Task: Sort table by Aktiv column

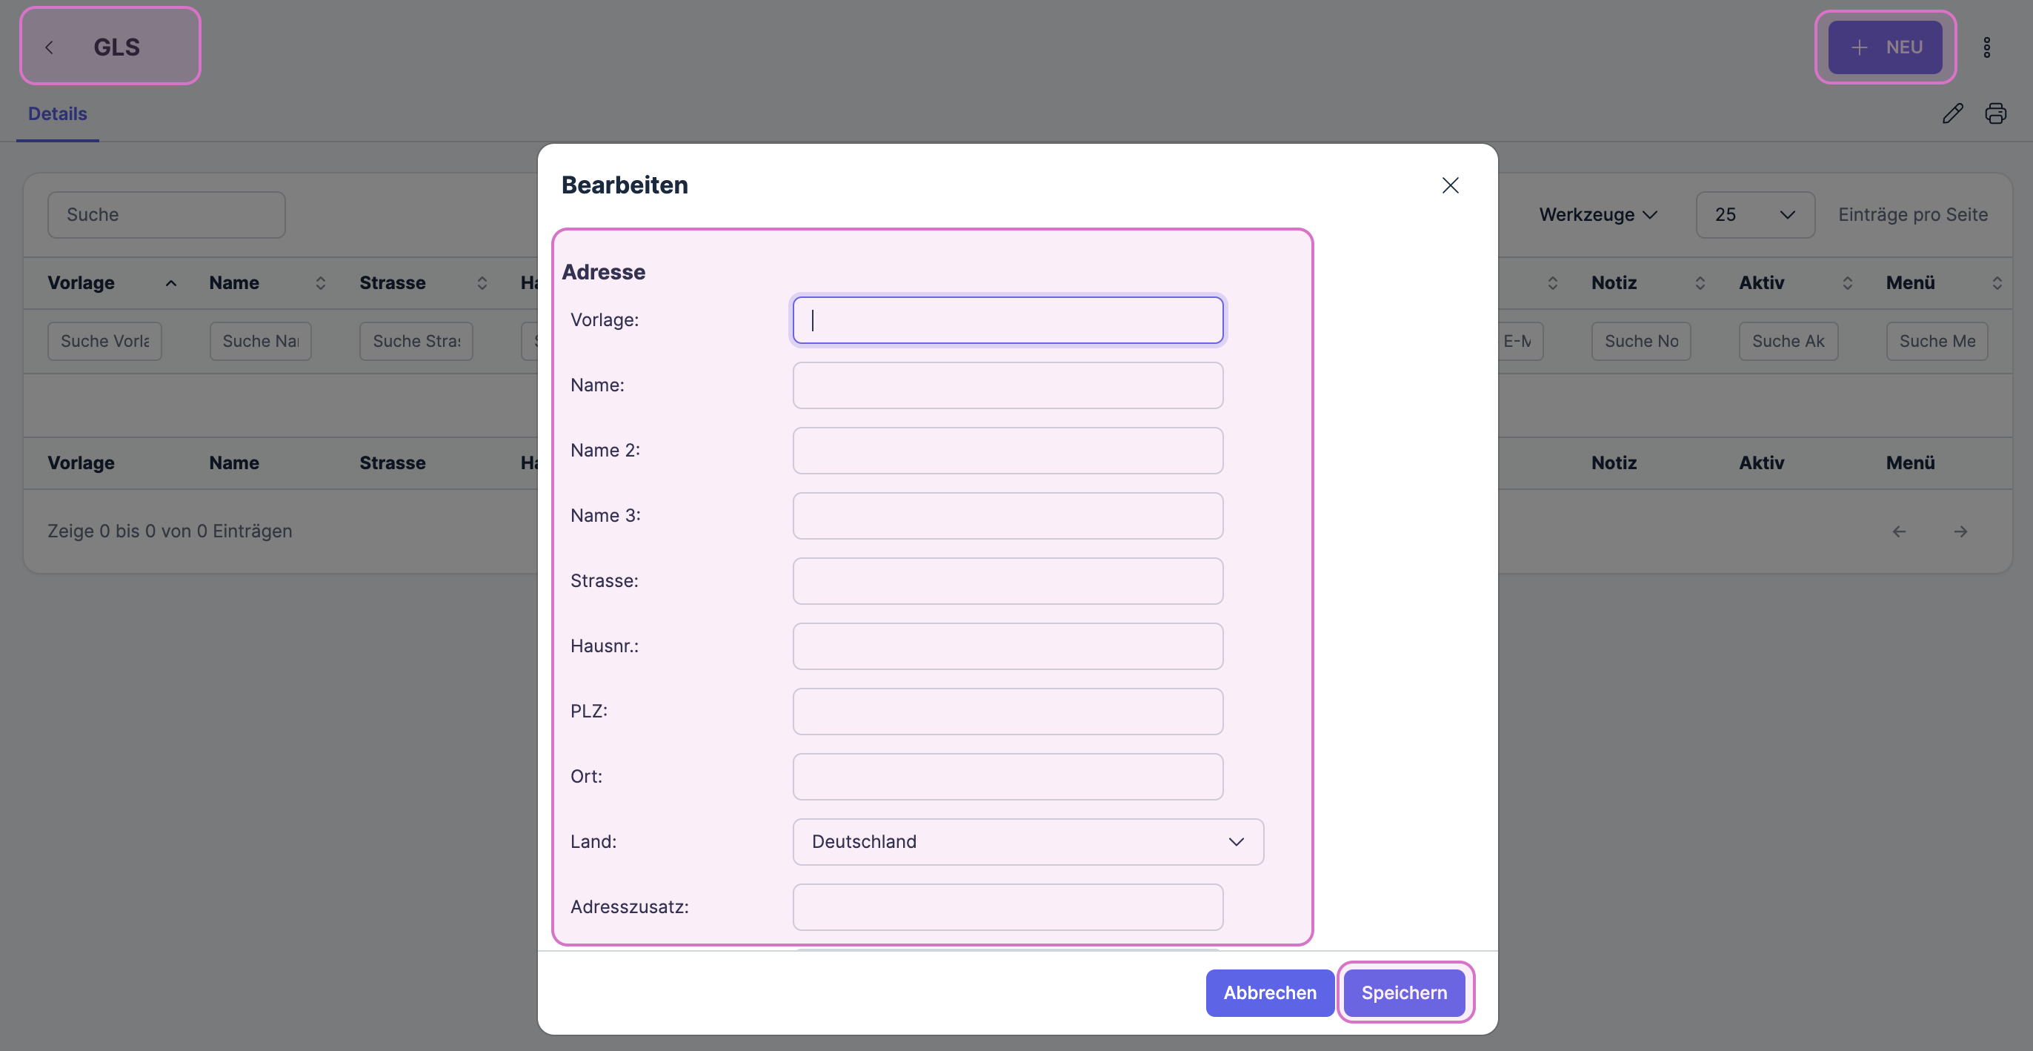Action: click(1847, 282)
